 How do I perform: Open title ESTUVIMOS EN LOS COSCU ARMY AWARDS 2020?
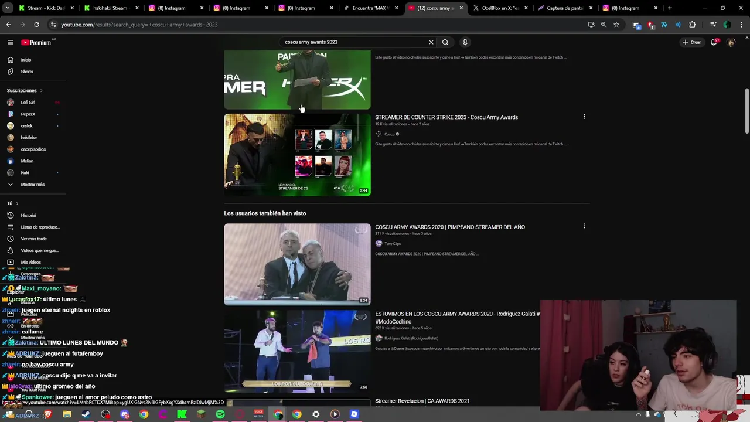(x=457, y=318)
